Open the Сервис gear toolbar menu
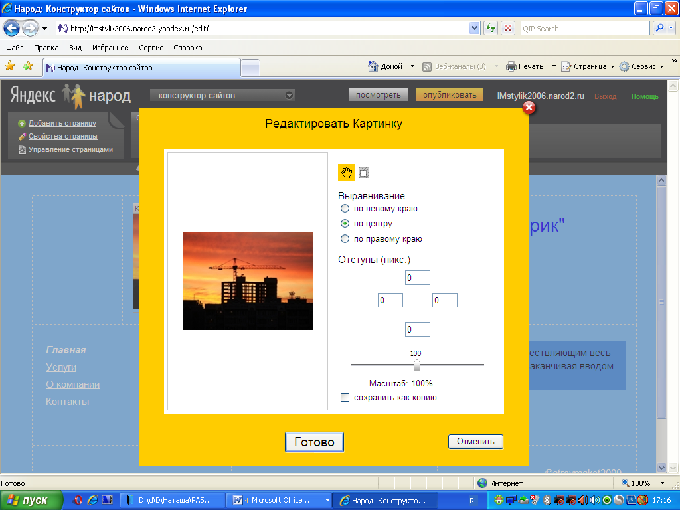This screenshot has width=680, height=510. click(641, 66)
